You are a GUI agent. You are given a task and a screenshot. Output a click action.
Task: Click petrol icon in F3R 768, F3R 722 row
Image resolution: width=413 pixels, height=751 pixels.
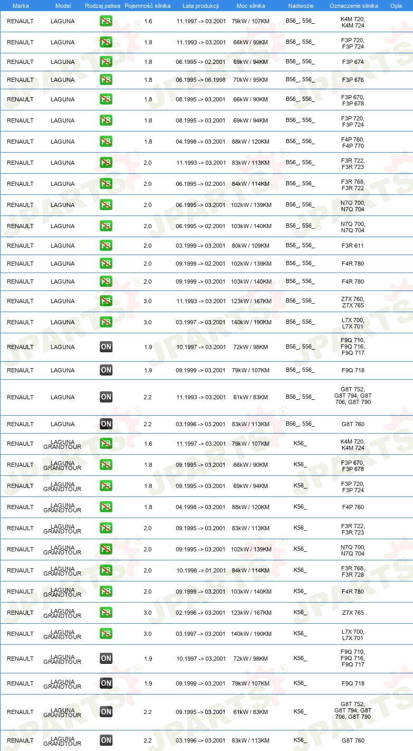click(106, 184)
